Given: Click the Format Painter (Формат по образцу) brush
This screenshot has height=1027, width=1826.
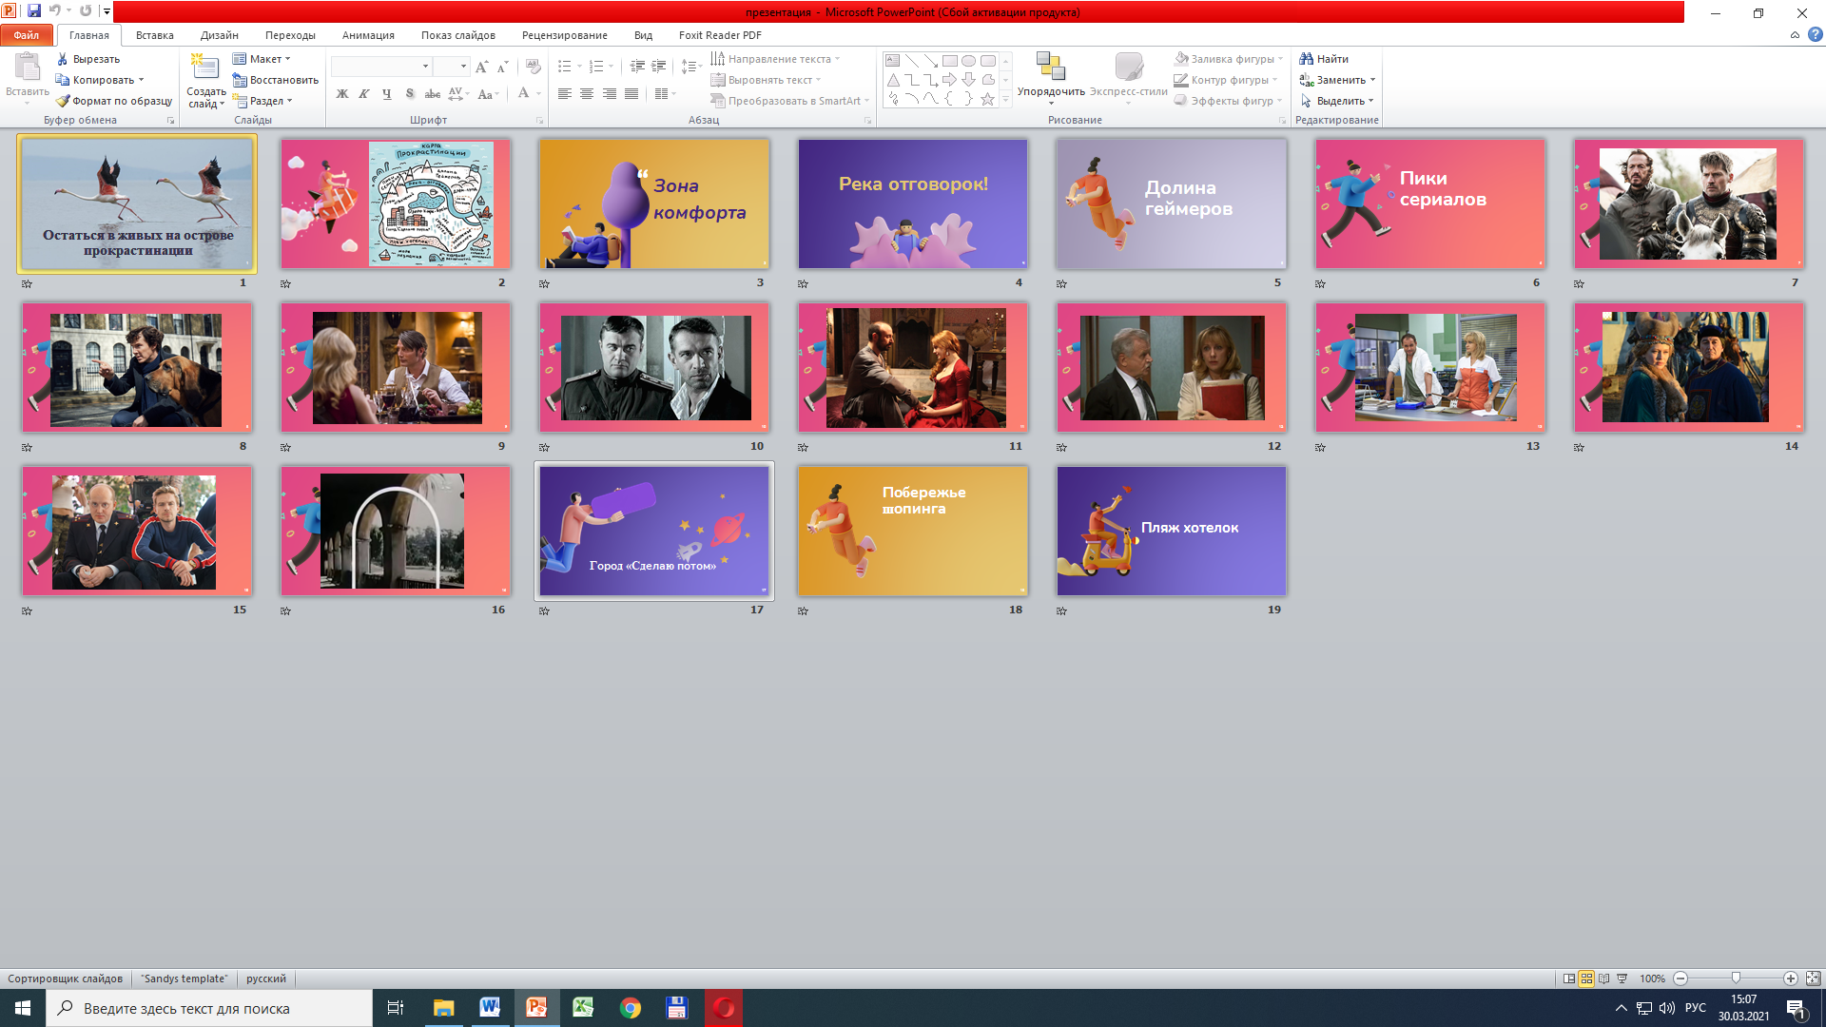Looking at the screenshot, I should 63,101.
